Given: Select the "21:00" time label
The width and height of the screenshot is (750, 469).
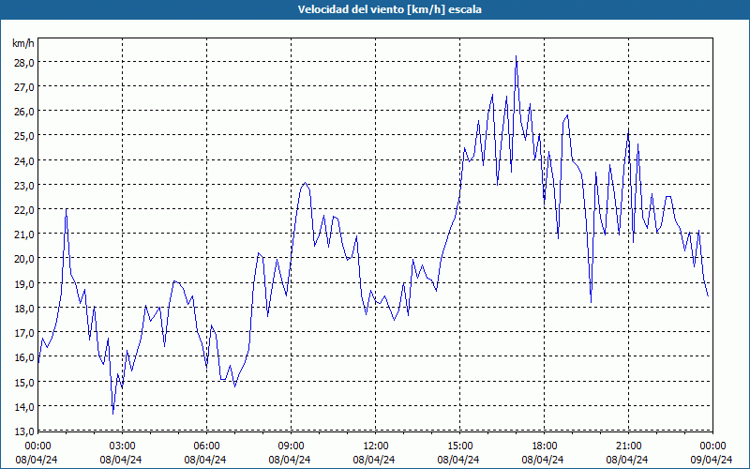Looking at the screenshot, I should [x=628, y=446].
